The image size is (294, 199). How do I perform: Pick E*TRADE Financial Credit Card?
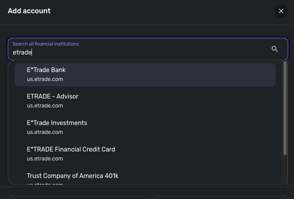(x=71, y=150)
